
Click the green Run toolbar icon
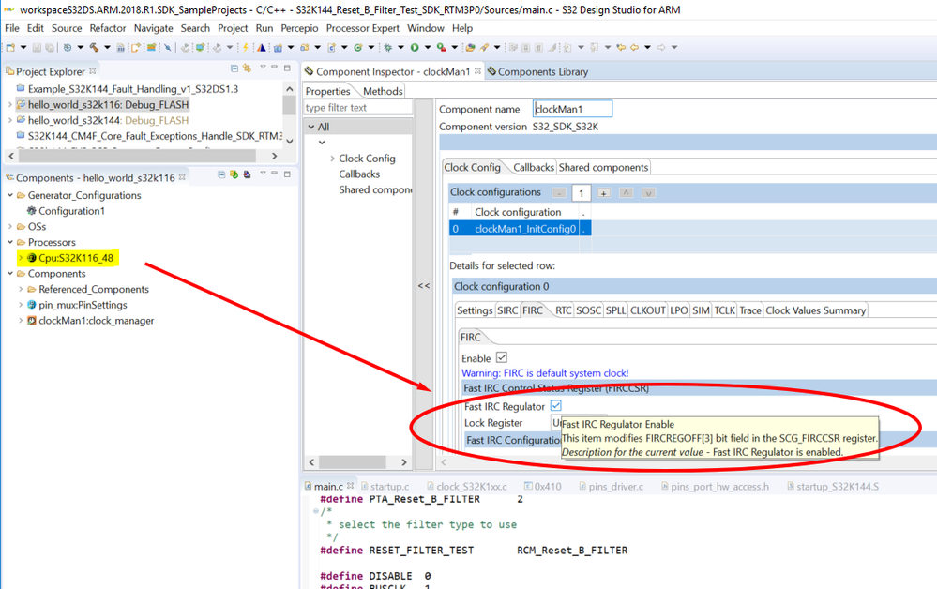[x=415, y=47]
